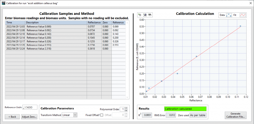Click the Reflectance x-axis label
Screen dimensions: 254x124
[x=196, y=100]
